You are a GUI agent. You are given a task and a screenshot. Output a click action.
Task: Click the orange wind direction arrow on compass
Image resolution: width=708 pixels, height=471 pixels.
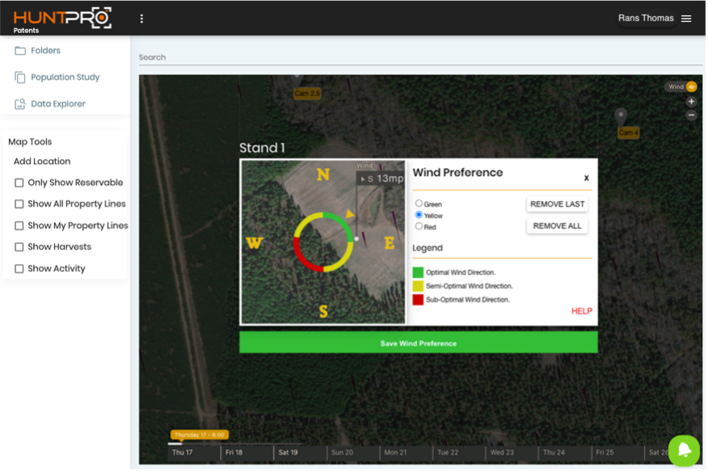pyautogui.click(x=350, y=214)
